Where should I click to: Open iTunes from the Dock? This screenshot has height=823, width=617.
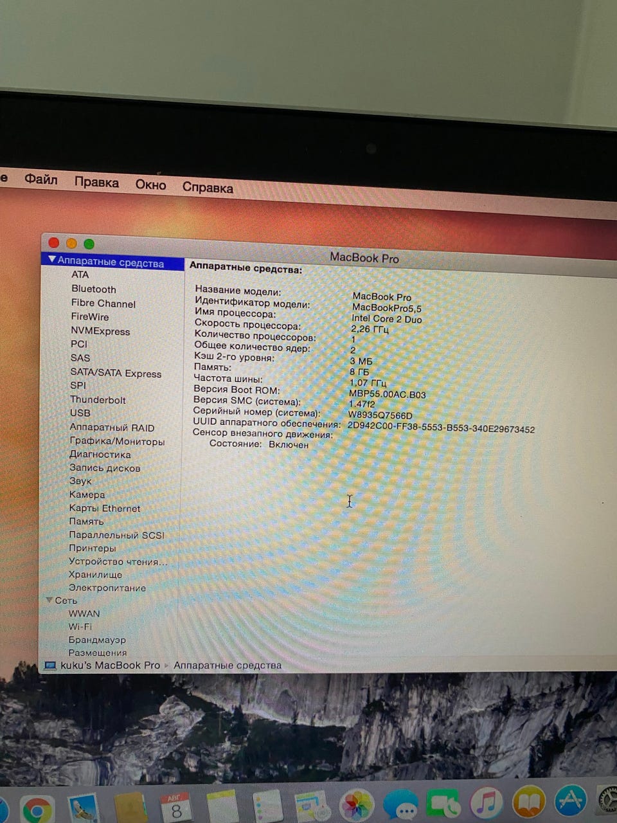point(487,802)
